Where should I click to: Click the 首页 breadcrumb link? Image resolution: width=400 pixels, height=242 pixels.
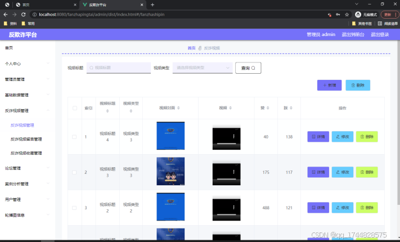(191, 48)
